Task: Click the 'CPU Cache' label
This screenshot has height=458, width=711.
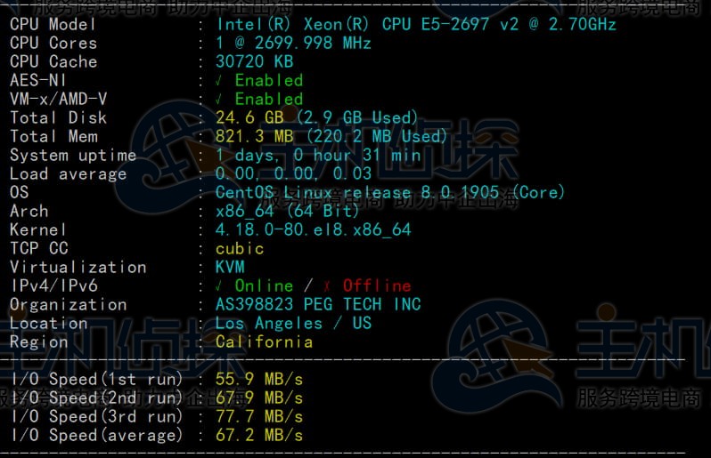Action: [x=53, y=61]
